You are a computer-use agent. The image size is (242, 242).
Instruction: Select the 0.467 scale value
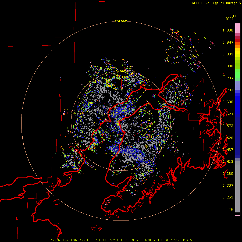pyautogui.click(x=228, y=150)
